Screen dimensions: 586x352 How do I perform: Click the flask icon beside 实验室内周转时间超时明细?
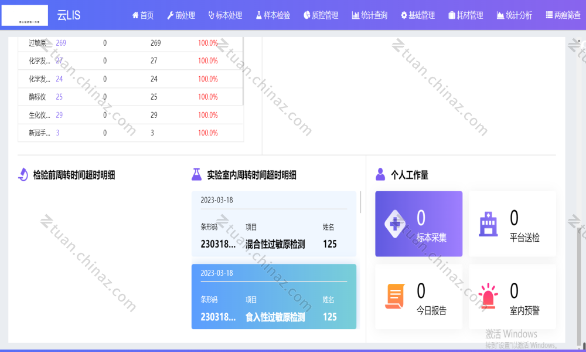coord(196,174)
